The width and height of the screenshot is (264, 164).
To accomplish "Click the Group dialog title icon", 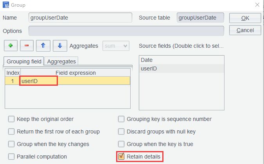I will [x=6, y=5].
